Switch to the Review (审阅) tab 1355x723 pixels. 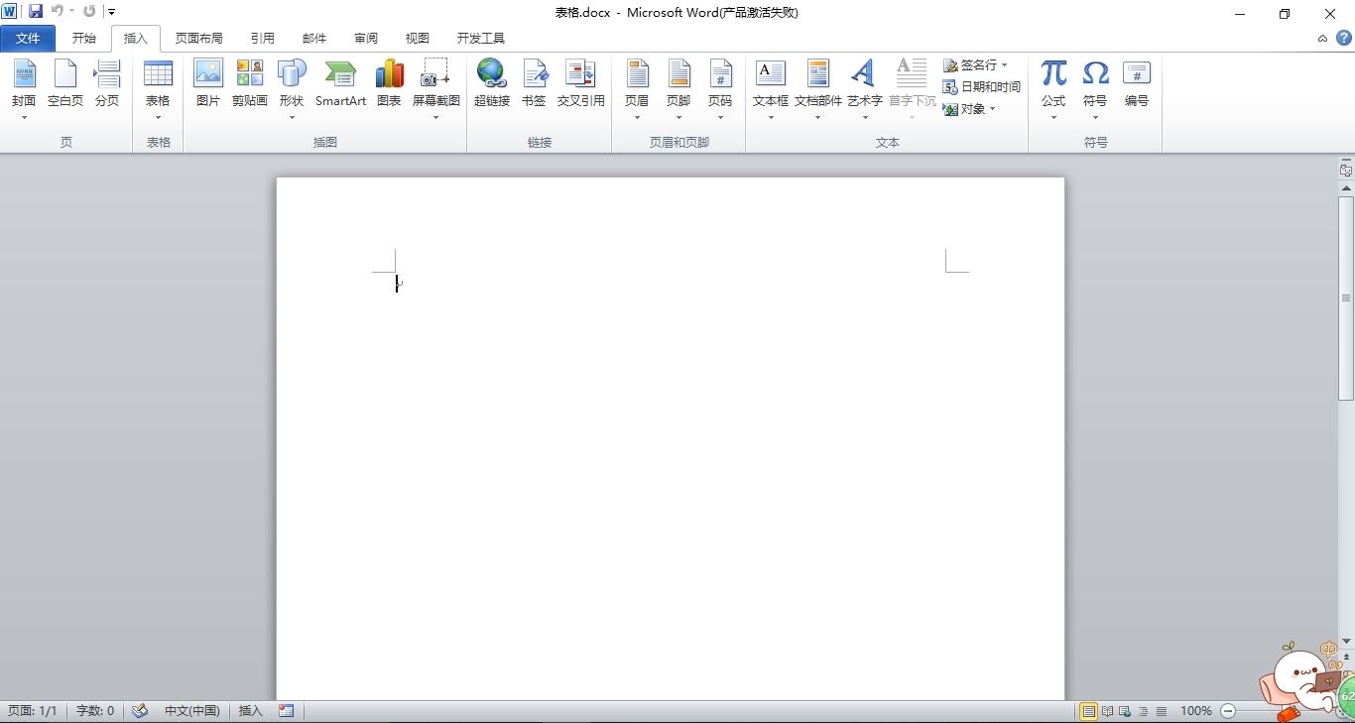point(366,39)
